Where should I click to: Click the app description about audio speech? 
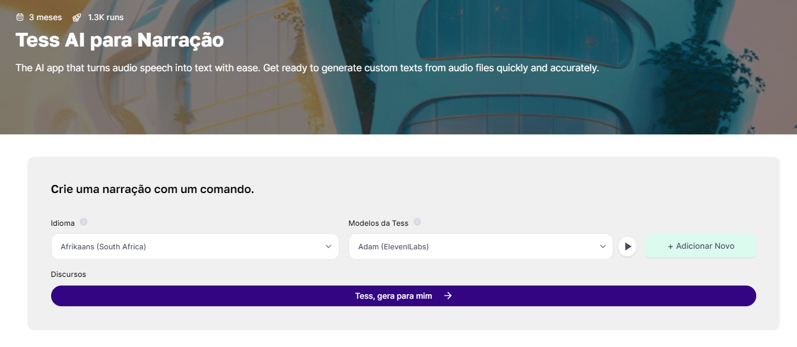(307, 68)
